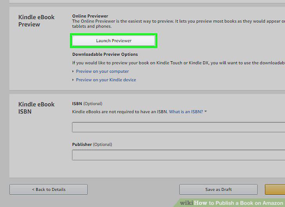Select the Downloadable Preview Options heading
Viewport: 285px width, 207px height.
point(105,54)
